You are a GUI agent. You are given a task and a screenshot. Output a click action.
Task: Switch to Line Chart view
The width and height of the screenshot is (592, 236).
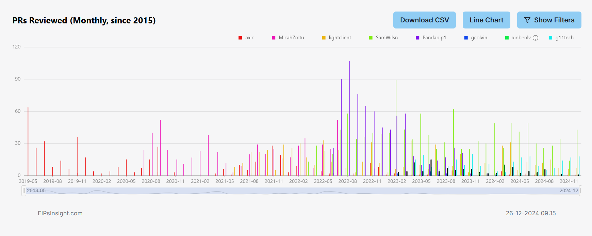(486, 20)
